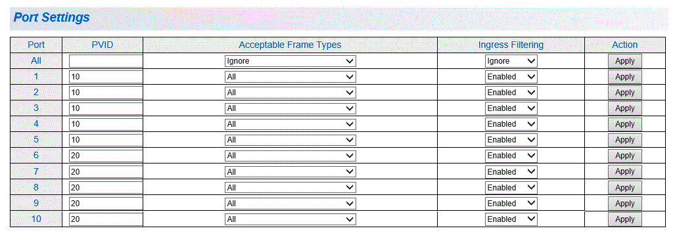Click the Ingress Filtering column header
Image resolution: width=675 pixels, height=241 pixels.
click(511, 45)
